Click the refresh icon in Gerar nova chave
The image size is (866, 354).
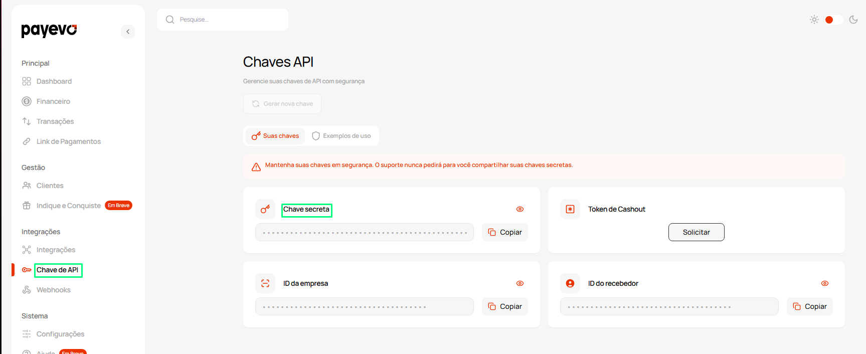(256, 104)
